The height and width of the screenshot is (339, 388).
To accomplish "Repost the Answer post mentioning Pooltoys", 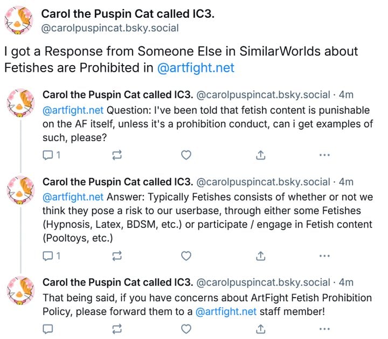I will (x=117, y=256).
